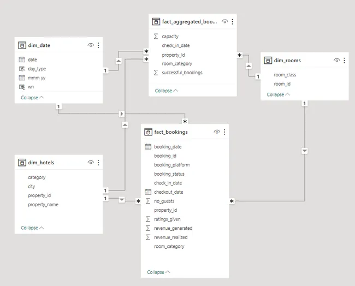Collapse the dim_date table card

32,98
